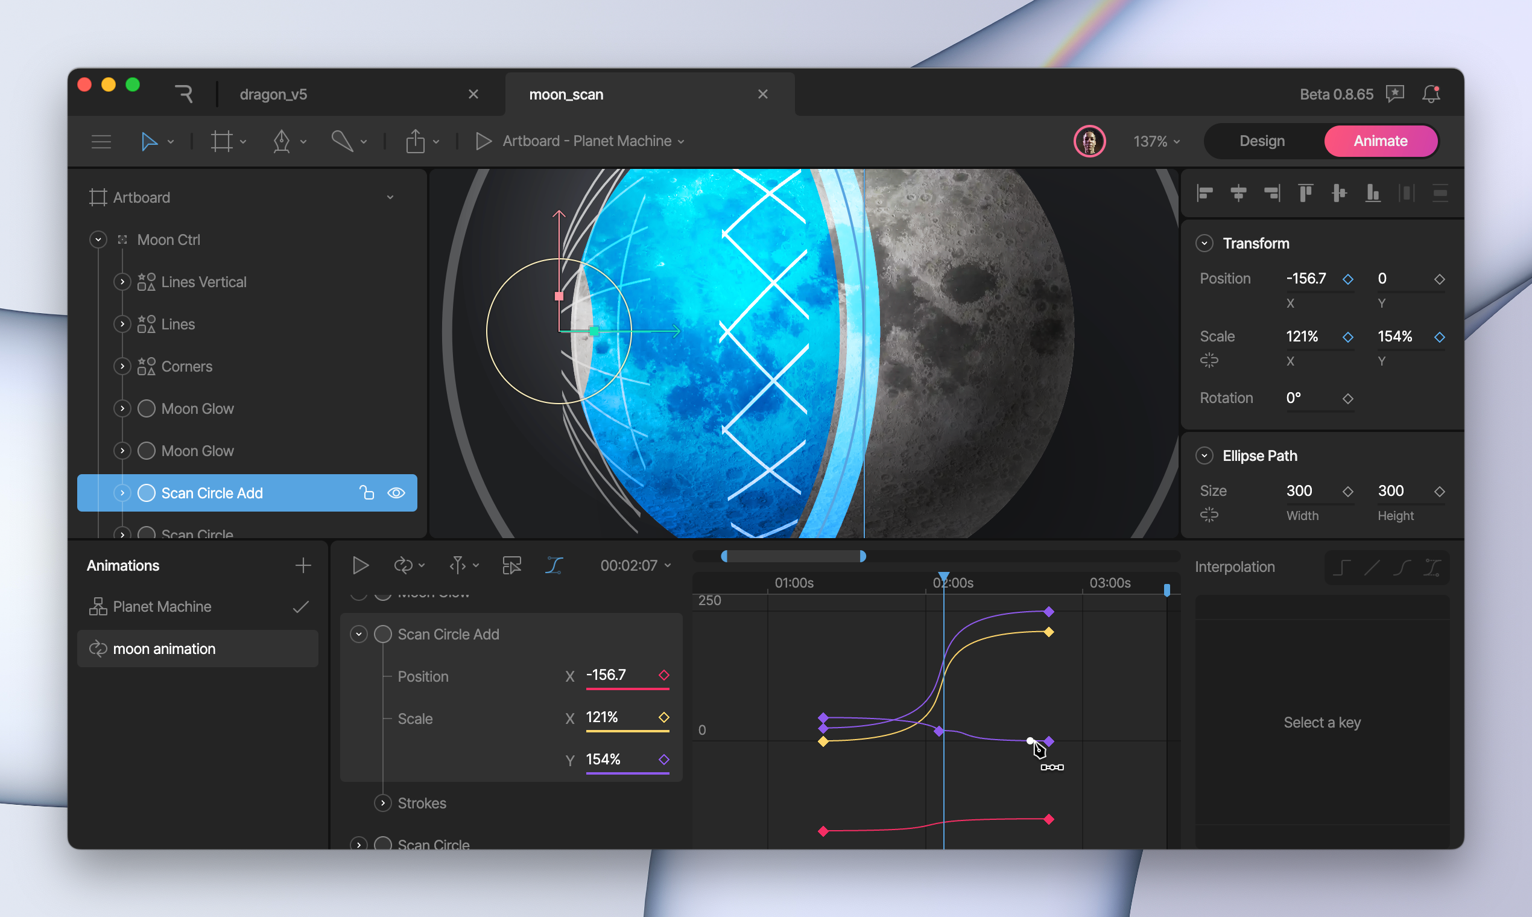Select the Pen tool
This screenshot has width=1532, height=917.
click(x=282, y=142)
